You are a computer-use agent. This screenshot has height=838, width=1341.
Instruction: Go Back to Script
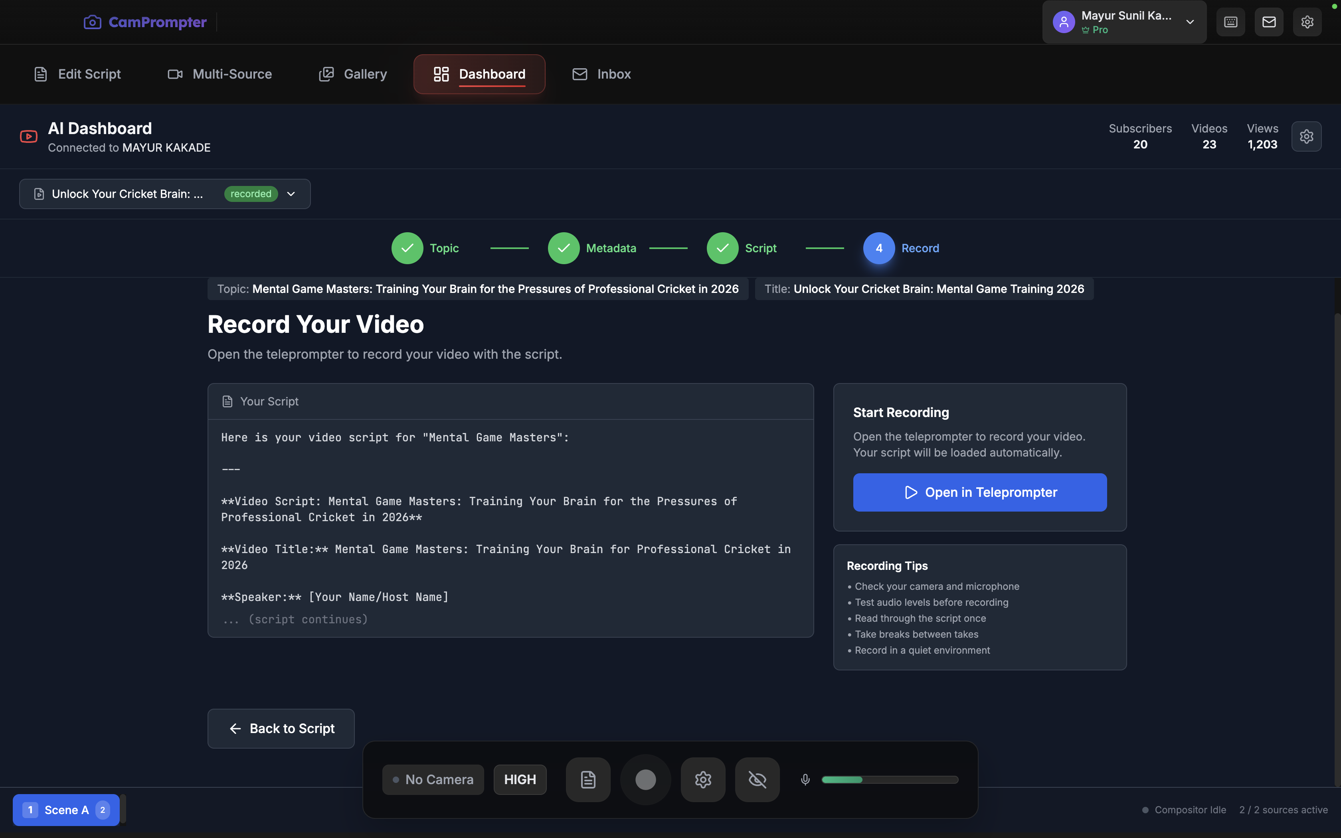(x=281, y=728)
